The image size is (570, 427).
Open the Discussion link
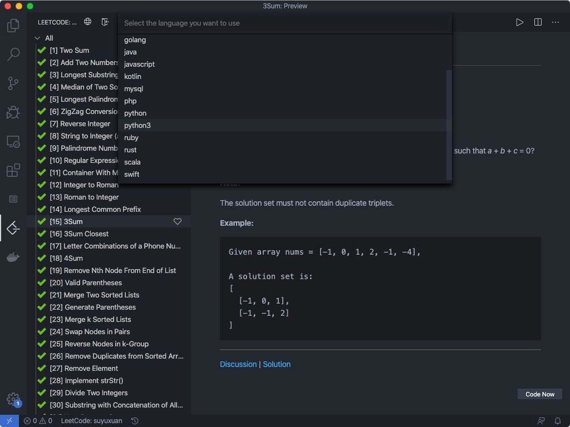(x=238, y=365)
